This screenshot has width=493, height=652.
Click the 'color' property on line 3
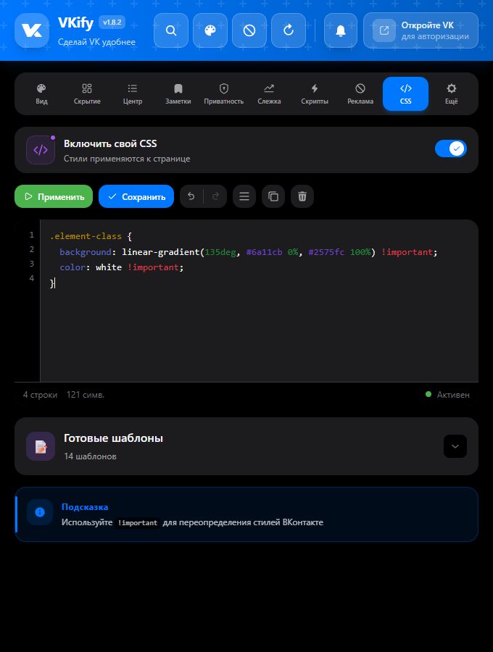point(72,267)
